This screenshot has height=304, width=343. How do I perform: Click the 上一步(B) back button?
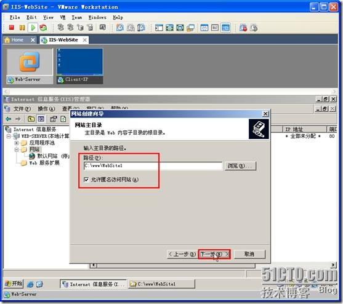coord(182,254)
